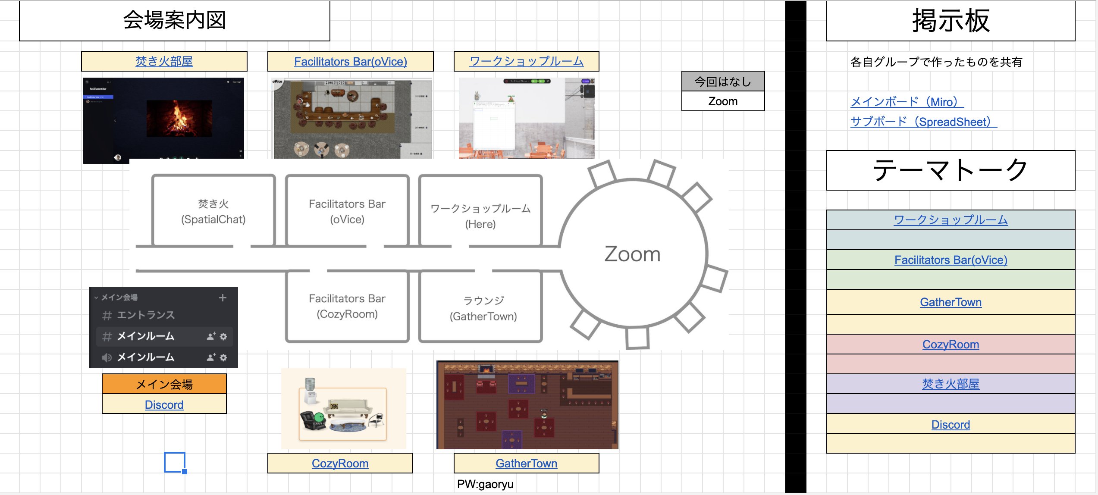Click the plus icon beside メイン会場 in Discord image
1098x495 pixels.
[223, 298]
